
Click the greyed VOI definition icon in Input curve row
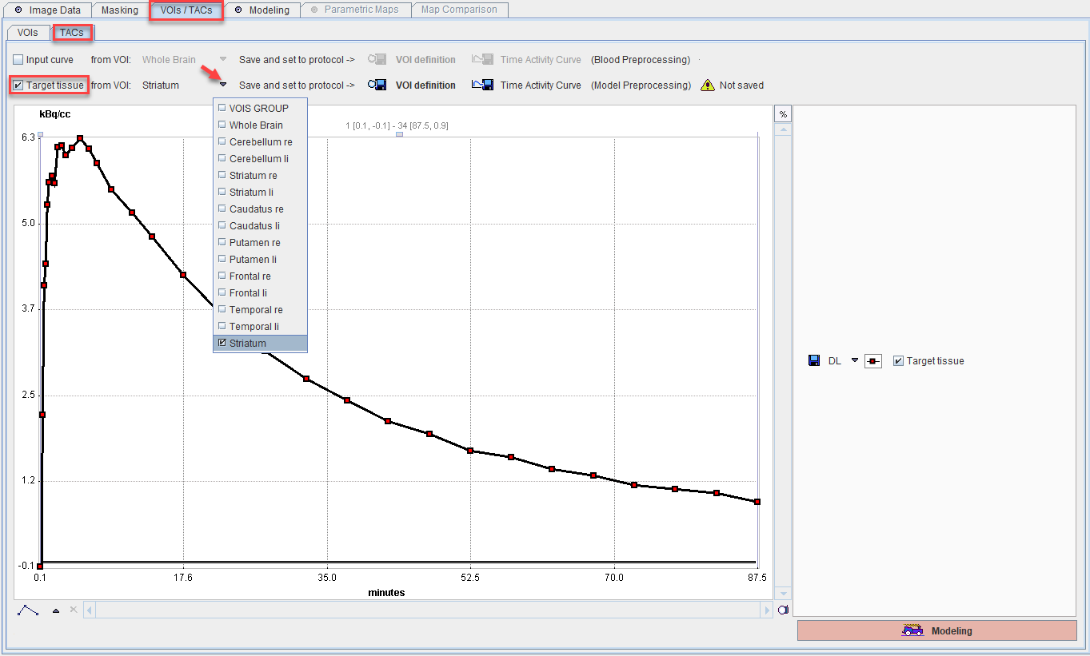(378, 59)
